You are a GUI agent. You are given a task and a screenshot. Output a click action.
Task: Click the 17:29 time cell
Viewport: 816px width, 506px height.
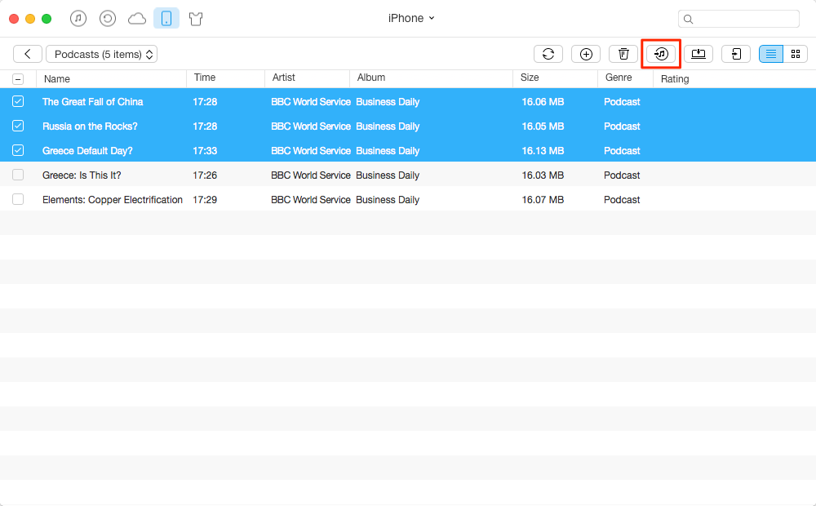click(205, 200)
